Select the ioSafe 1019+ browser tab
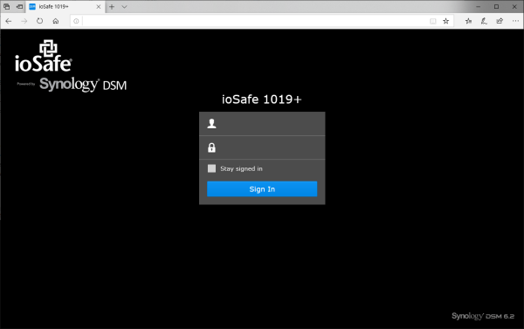Screen dimensions: 524x329 [x=65, y=6]
